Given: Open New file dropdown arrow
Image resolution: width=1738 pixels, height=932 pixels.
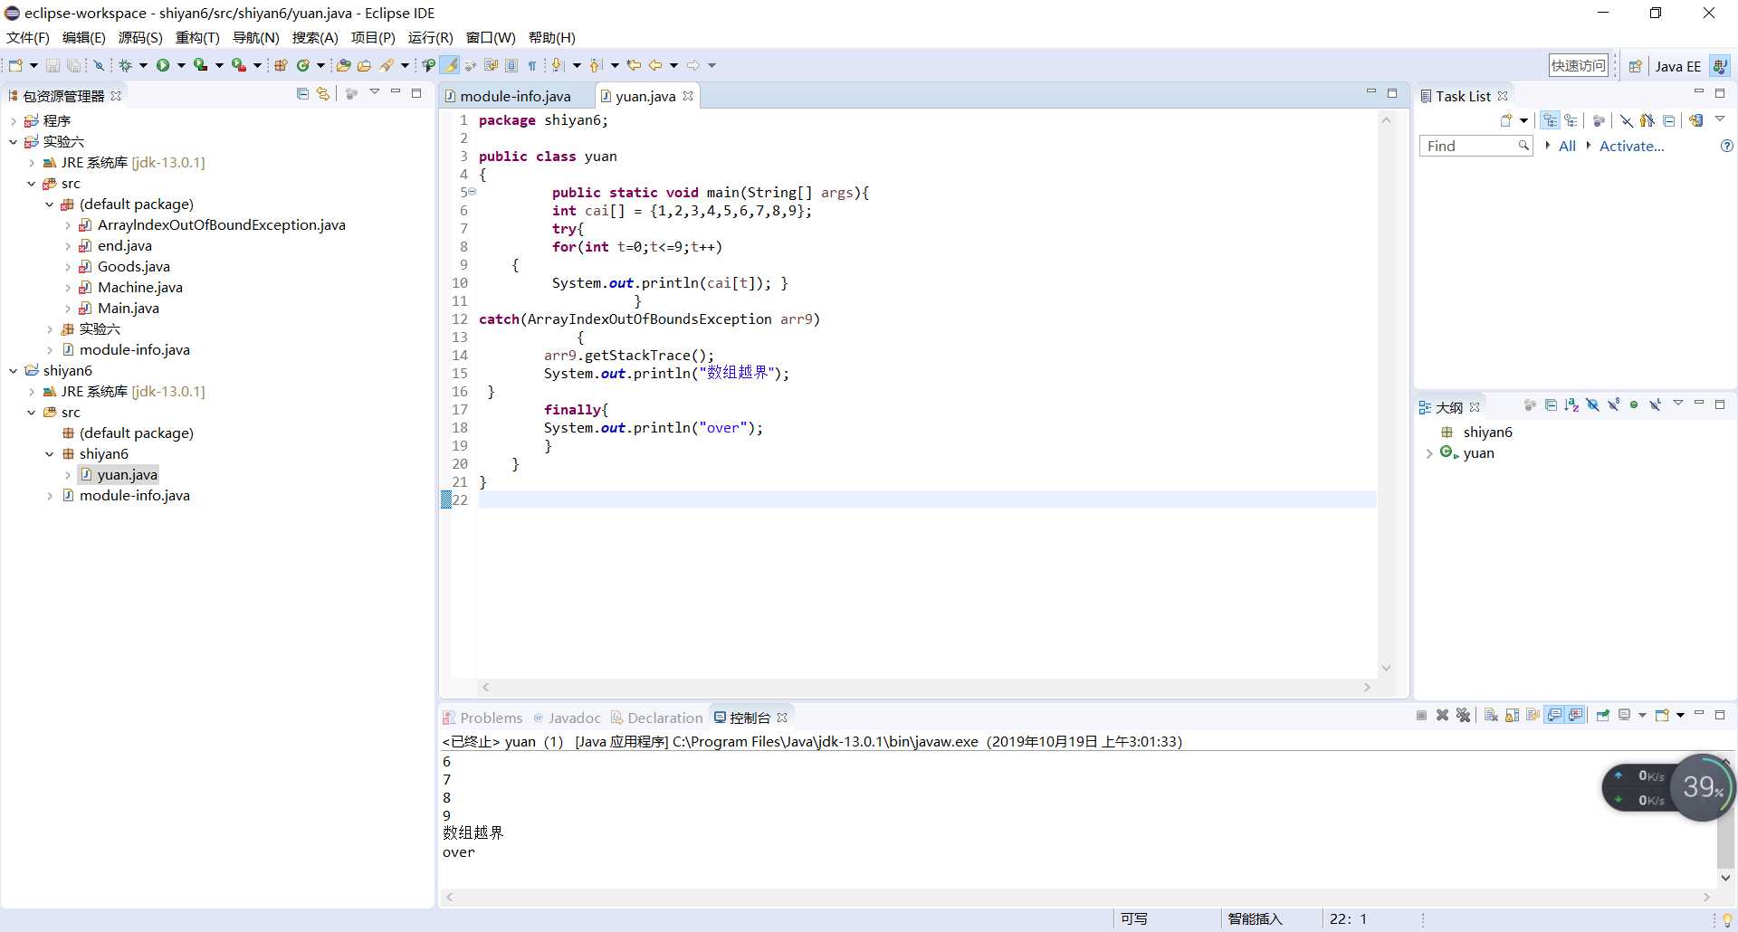Looking at the screenshot, I should coord(33,65).
